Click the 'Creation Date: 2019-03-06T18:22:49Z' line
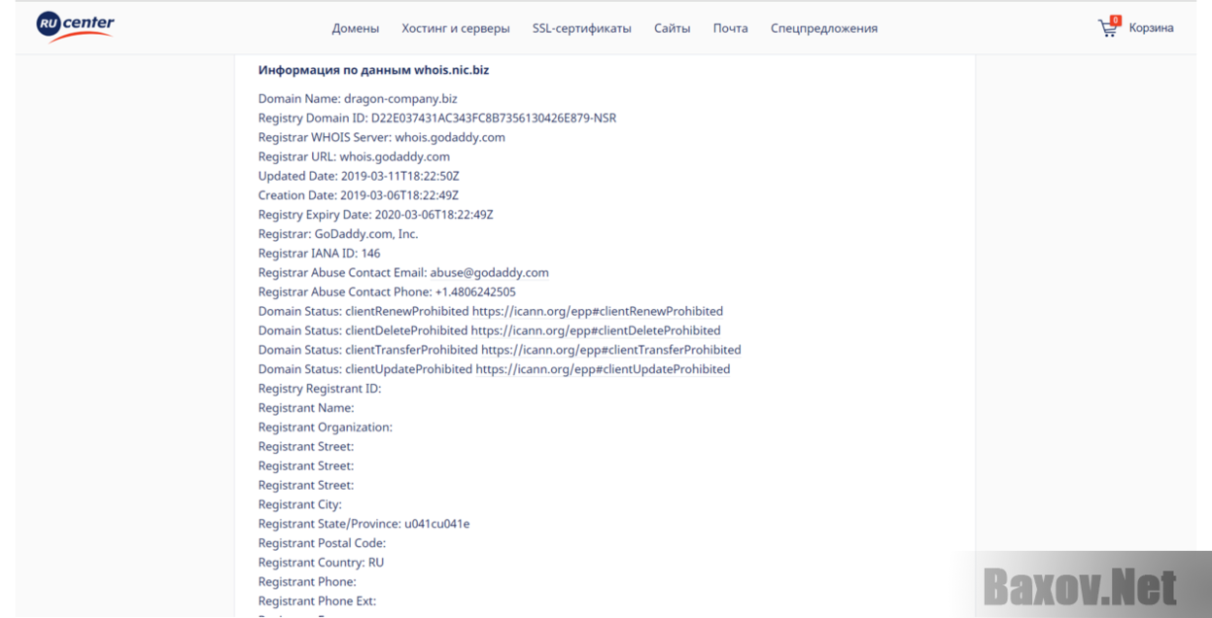The width and height of the screenshot is (1212, 618). point(359,195)
